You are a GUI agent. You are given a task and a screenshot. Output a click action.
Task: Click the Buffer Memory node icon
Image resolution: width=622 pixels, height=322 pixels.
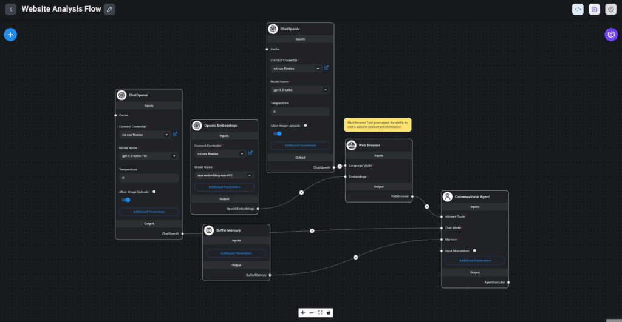tap(209, 230)
